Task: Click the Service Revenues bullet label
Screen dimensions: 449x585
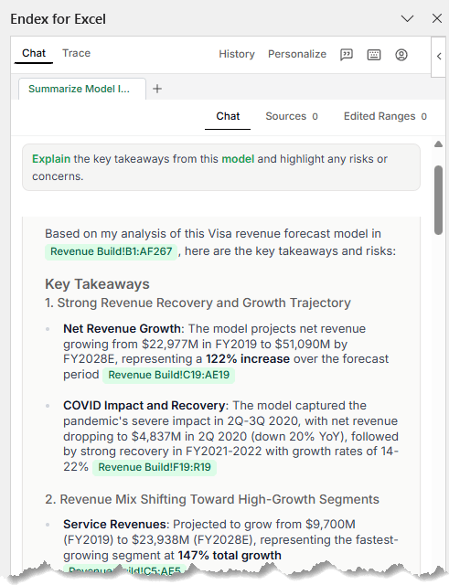Action: pyautogui.click(x=114, y=525)
